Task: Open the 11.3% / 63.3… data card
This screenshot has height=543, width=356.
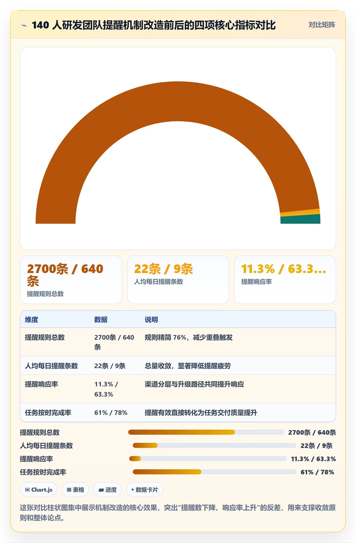Action: coord(285,280)
